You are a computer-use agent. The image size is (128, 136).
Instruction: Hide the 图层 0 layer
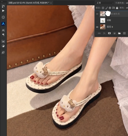click(x=97, y=27)
